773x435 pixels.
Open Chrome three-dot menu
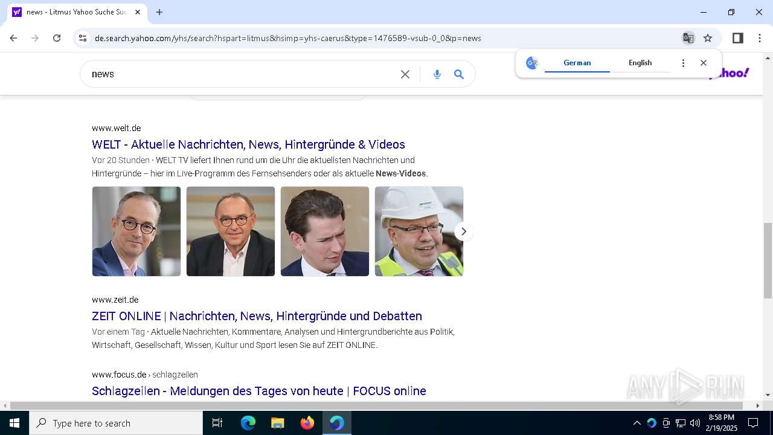[x=760, y=38]
